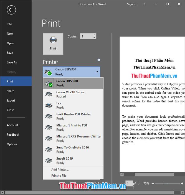Click Save As in the sidebar
The height and width of the screenshot is (195, 185).
pos(16,62)
